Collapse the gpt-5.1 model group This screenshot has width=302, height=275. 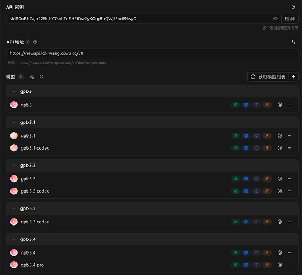(14, 122)
